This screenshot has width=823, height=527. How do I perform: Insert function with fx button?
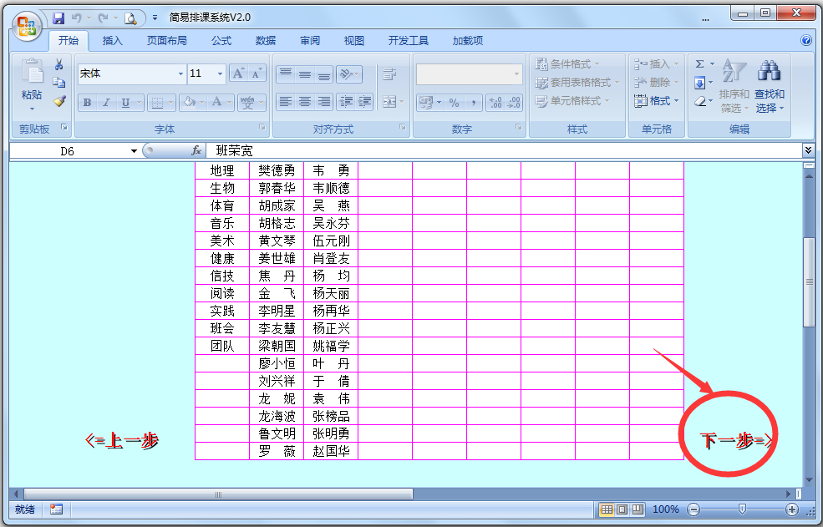click(x=196, y=151)
